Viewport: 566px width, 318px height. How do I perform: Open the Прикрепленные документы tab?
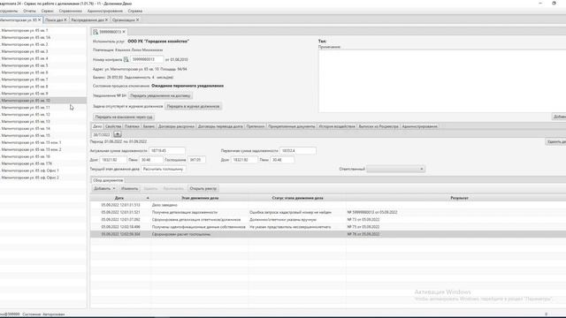291,126
